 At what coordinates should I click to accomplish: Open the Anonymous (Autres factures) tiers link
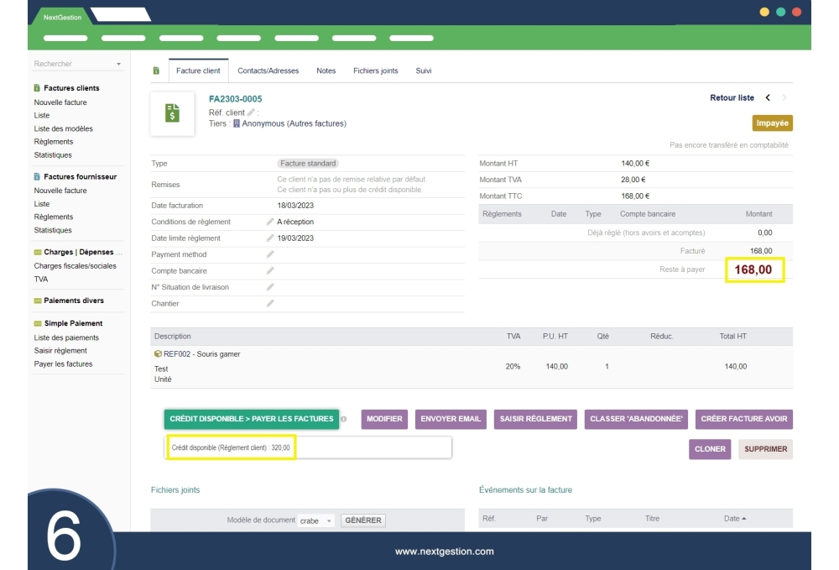294,123
